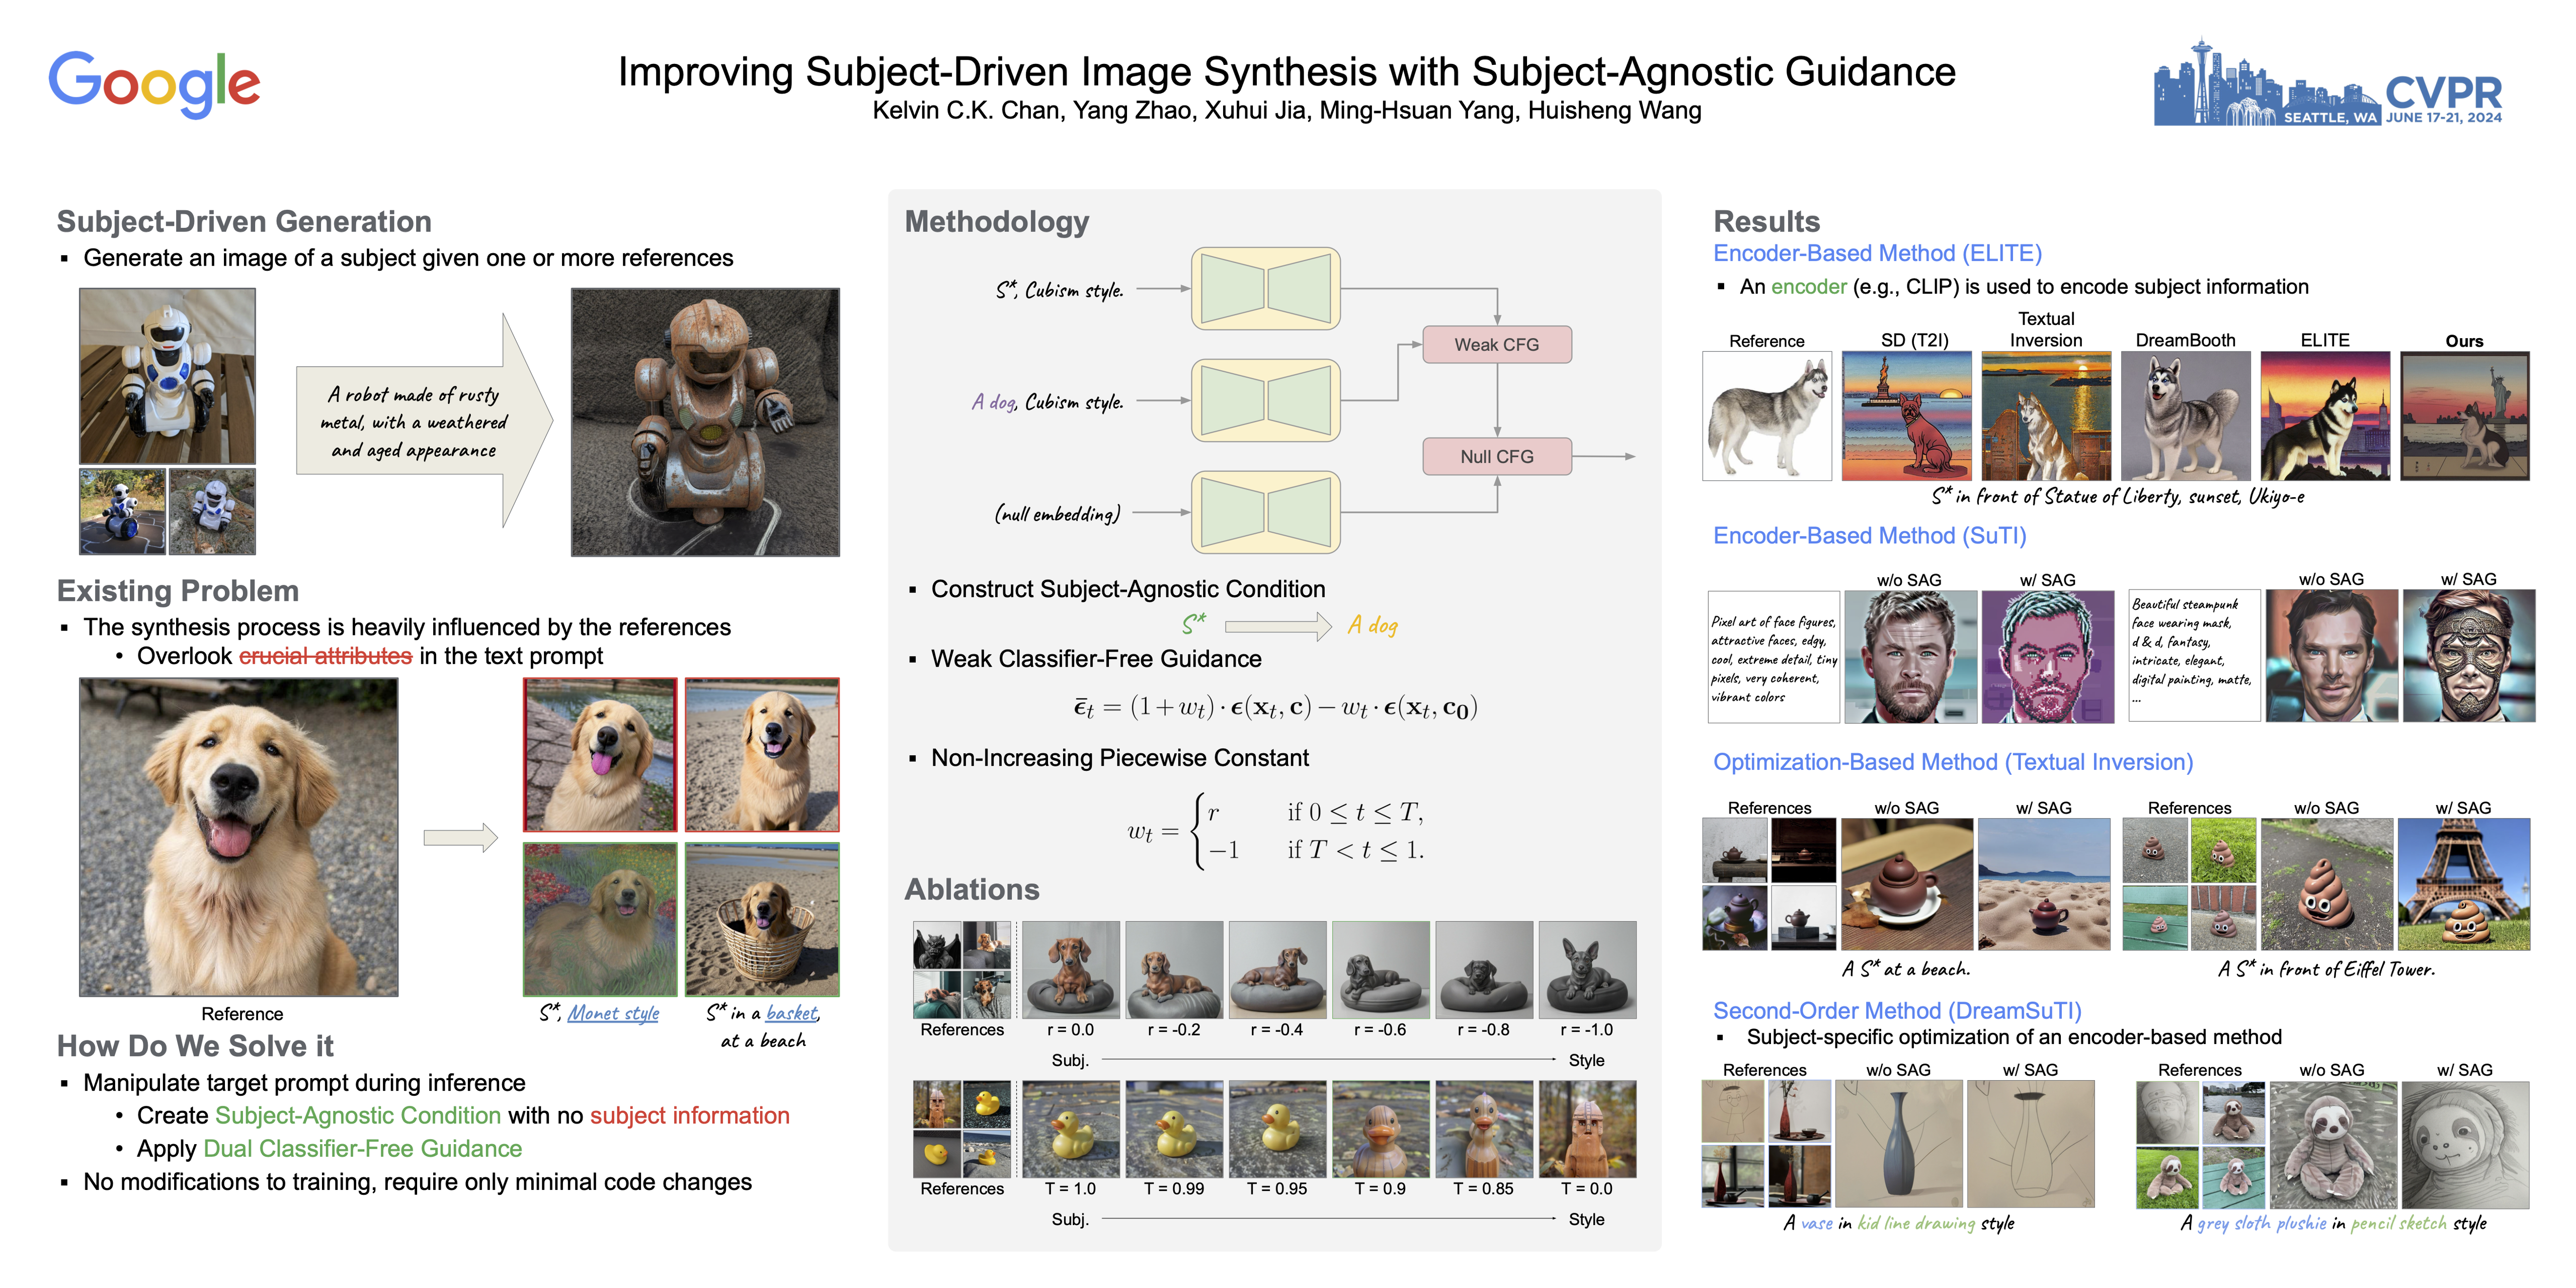Select the rusty robot generated image

coord(705,422)
